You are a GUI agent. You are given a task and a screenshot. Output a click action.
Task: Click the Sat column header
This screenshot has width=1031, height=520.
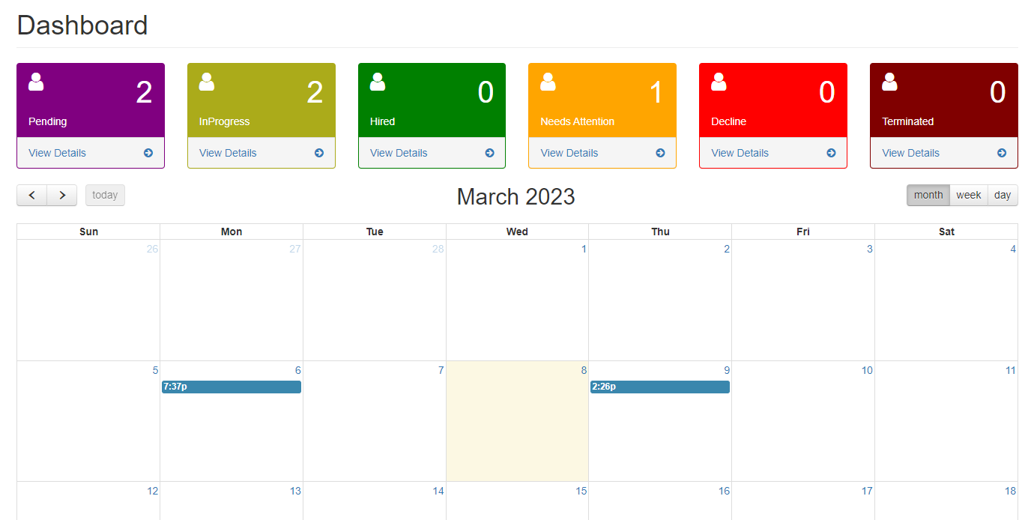tap(946, 232)
